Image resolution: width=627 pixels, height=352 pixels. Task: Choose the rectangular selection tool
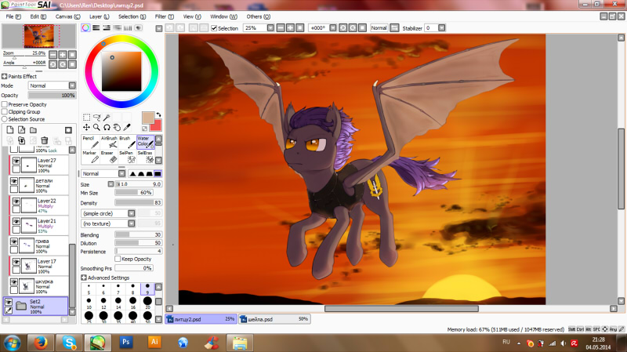click(x=86, y=117)
